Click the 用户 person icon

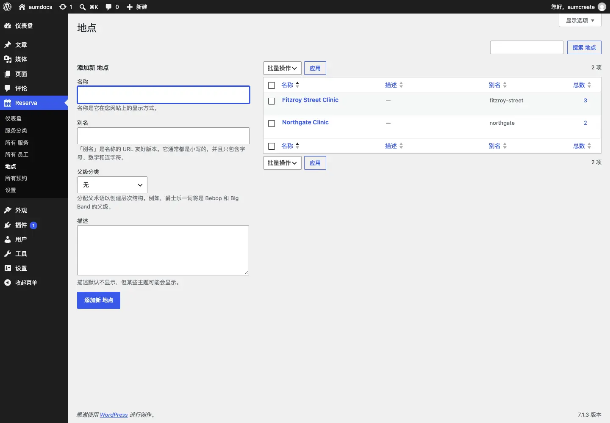pyautogui.click(x=8, y=239)
